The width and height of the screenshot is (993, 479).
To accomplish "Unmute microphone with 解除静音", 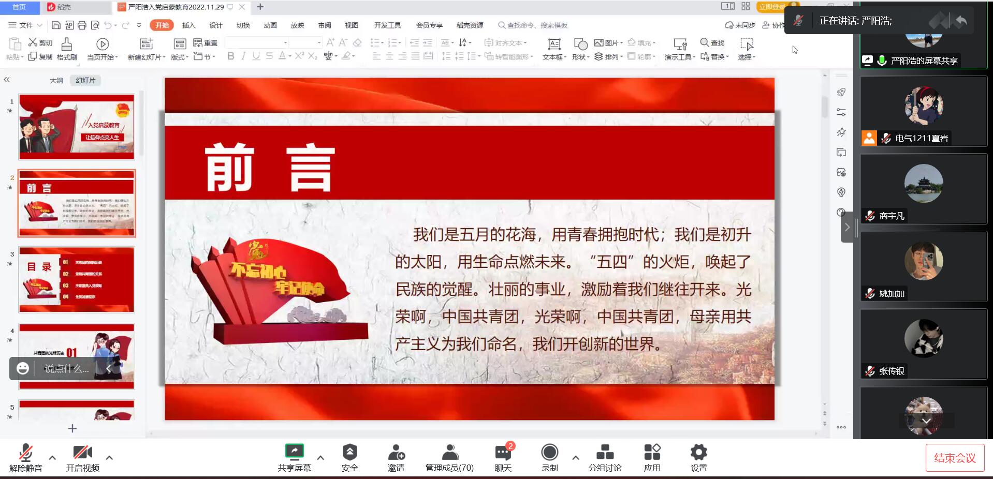I will pyautogui.click(x=25, y=453).
